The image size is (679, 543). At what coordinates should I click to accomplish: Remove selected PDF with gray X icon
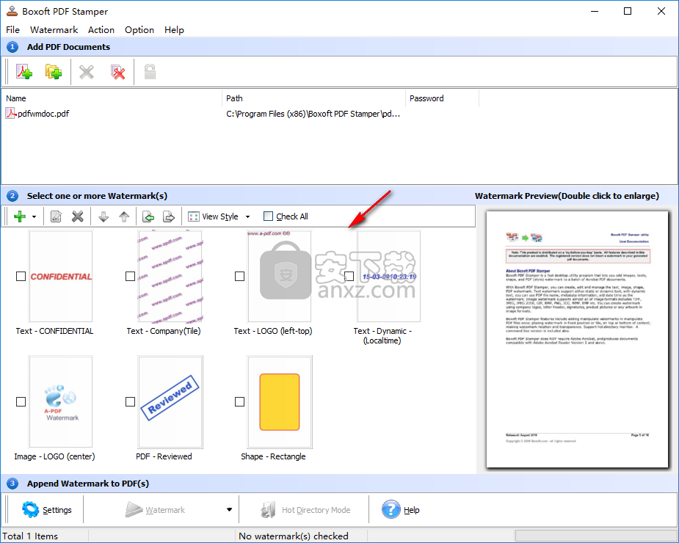(x=87, y=72)
